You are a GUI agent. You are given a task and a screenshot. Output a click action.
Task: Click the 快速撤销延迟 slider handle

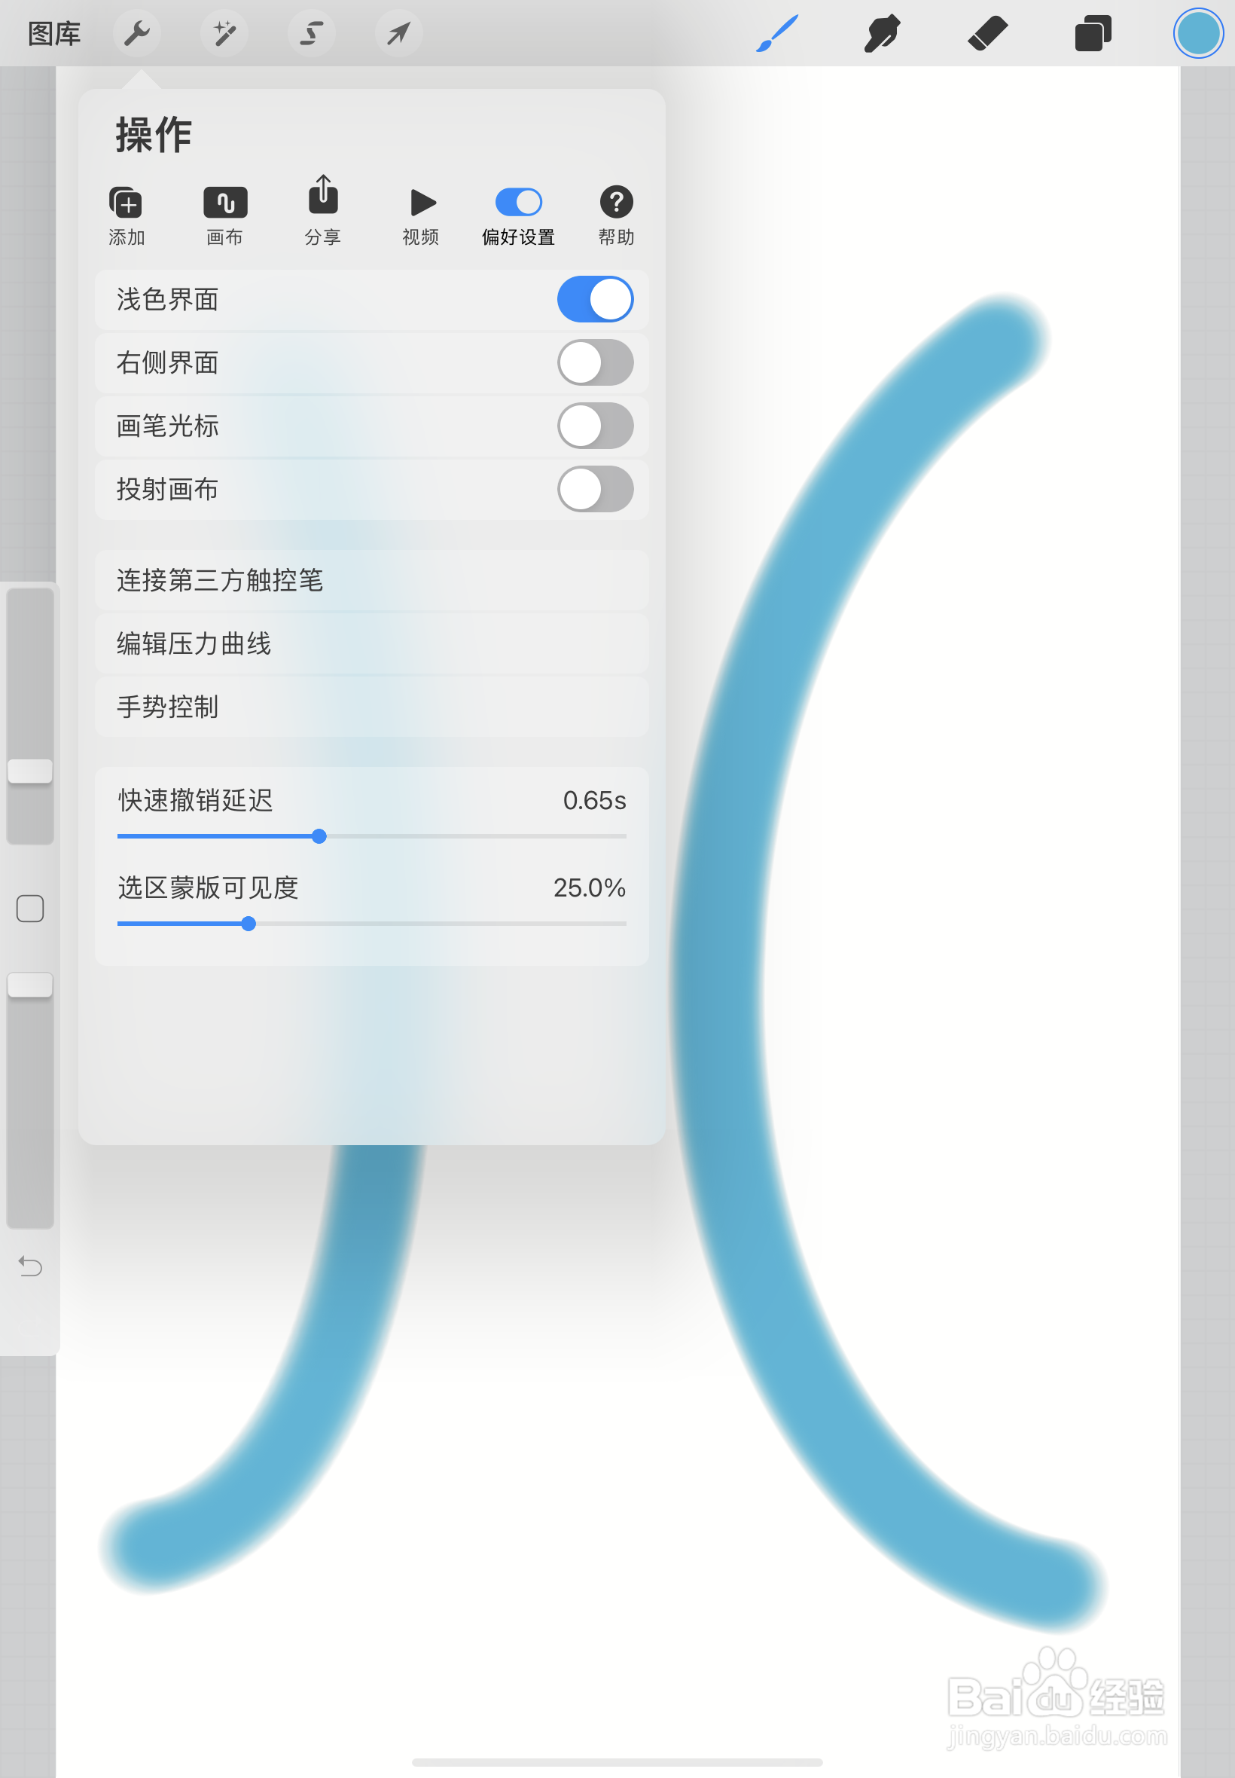pos(319,836)
